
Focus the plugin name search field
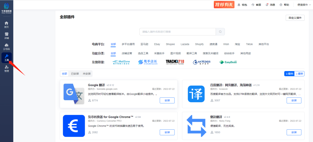click(x=177, y=32)
